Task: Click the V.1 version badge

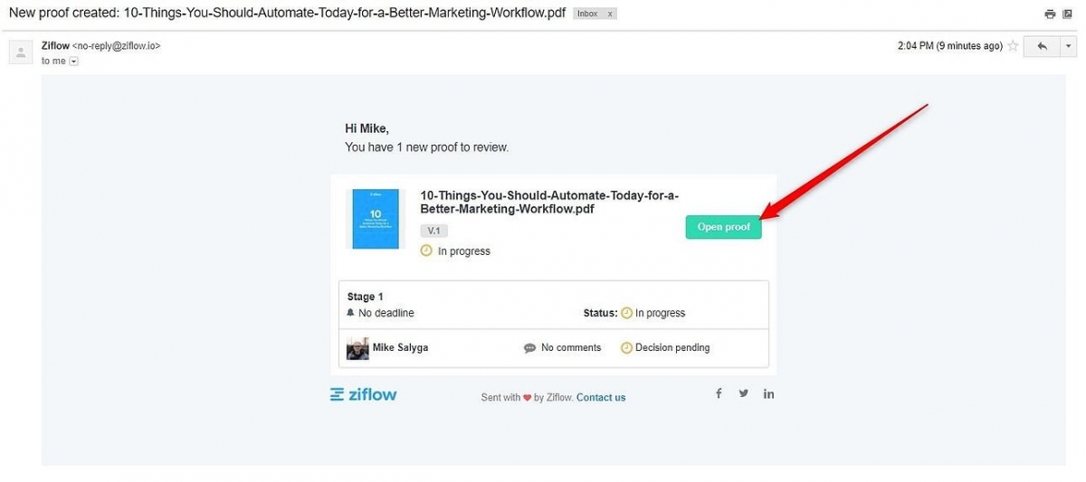Action: coord(433,231)
